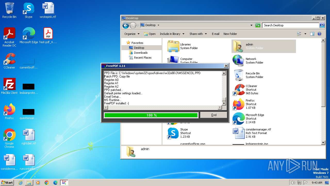This screenshot has width=330, height=186.
Task: Select the lesbianprote... desktop image file
Action: (29, 88)
